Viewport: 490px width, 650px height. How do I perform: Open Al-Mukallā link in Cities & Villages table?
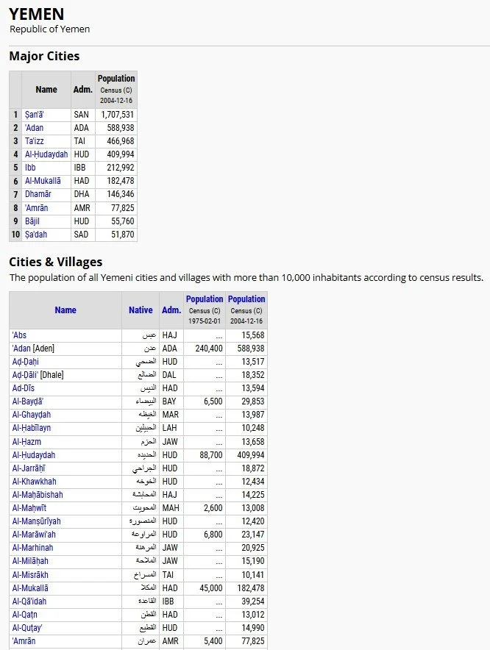30,588
